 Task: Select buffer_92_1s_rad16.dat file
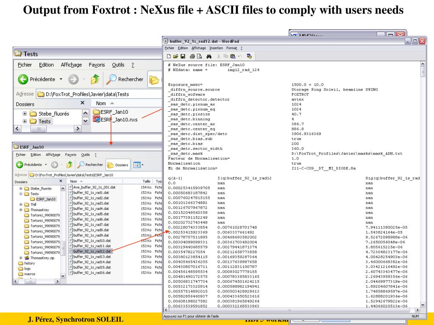click(x=90, y=273)
